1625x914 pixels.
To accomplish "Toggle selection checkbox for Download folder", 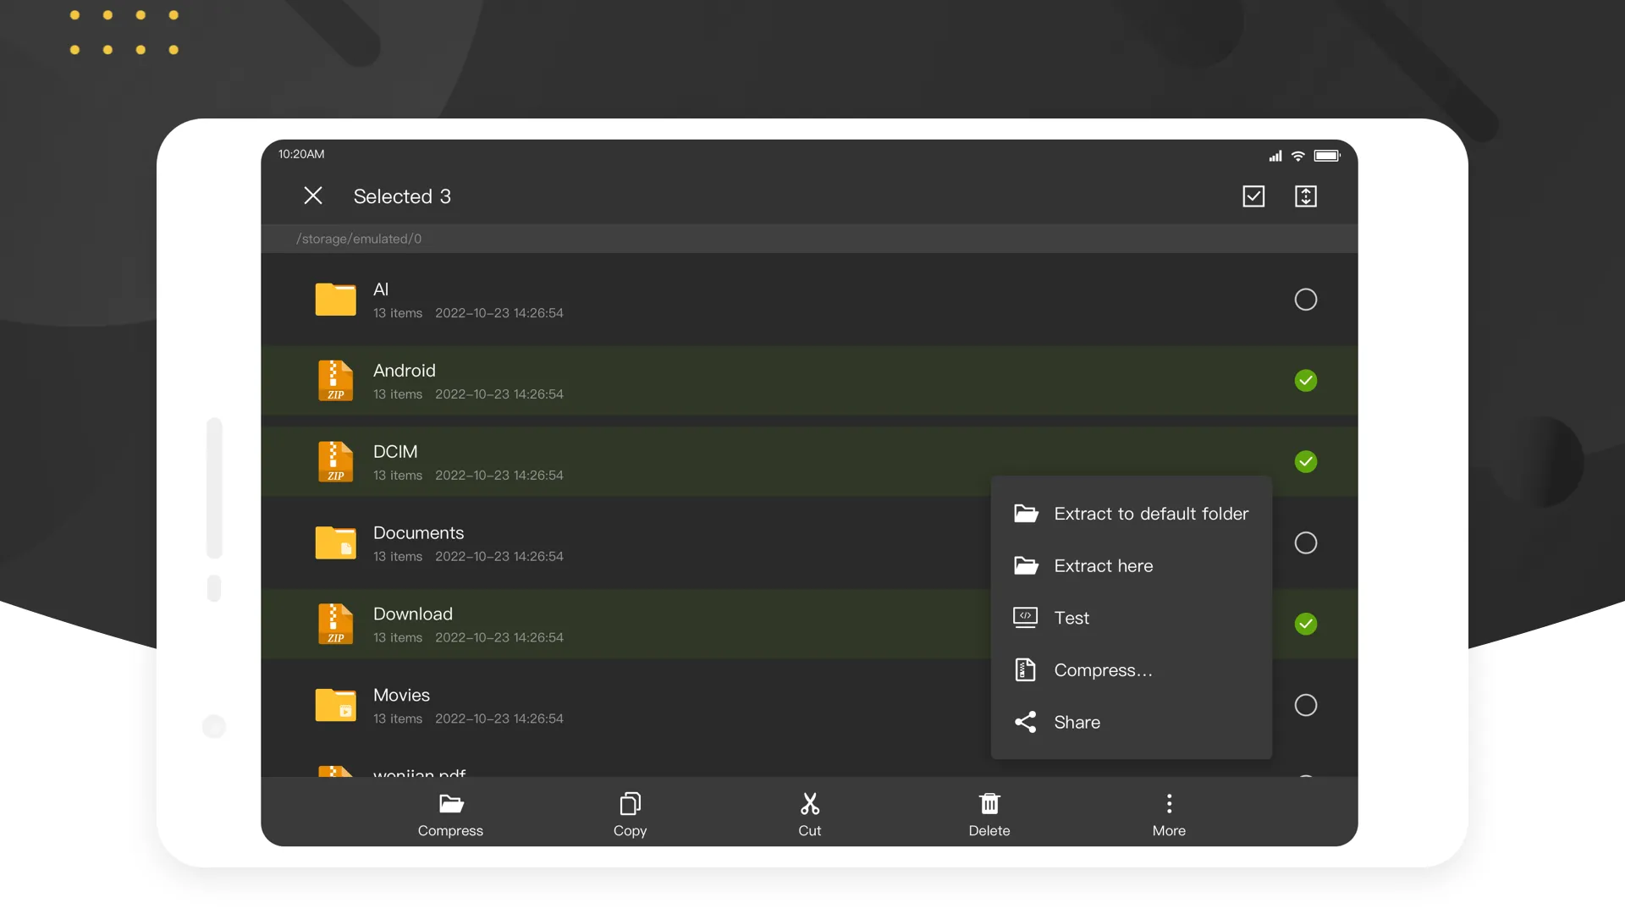I will point(1305,623).
